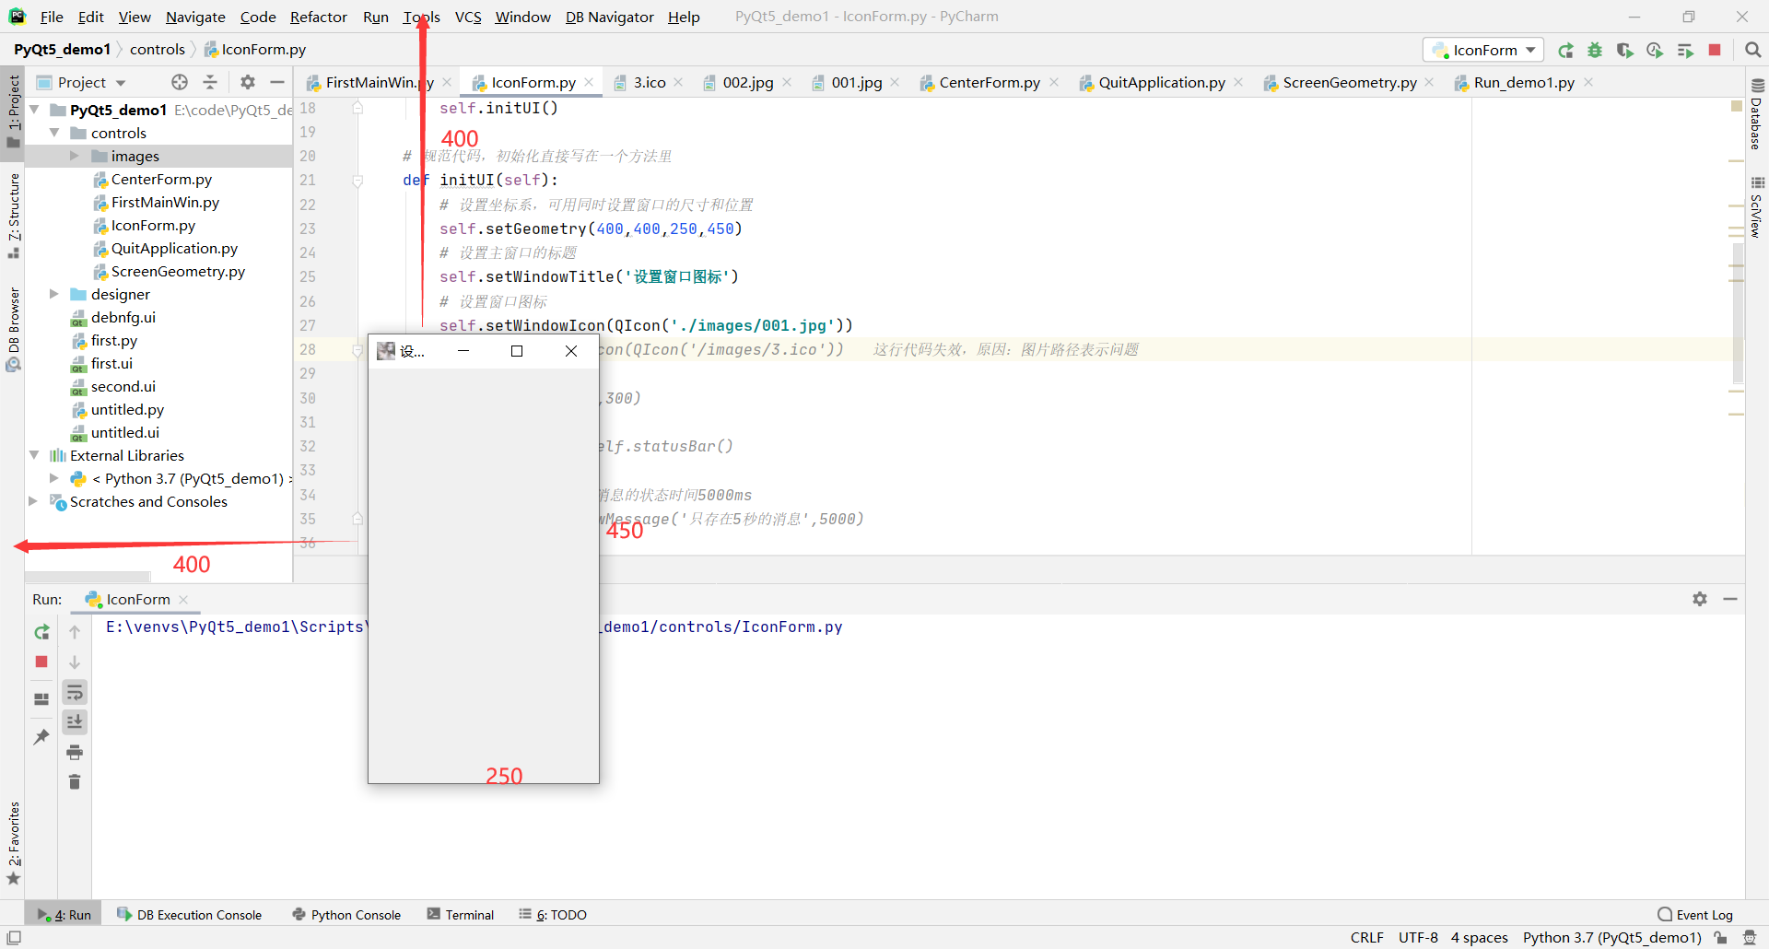Toggle the Database right side panel
This screenshot has width=1769, height=949.
coord(1757,115)
